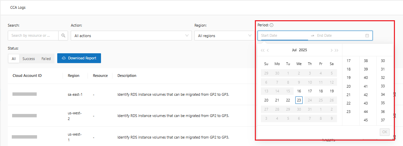The width and height of the screenshot is (403, 146).
Task: Go to previous month arrow
Action: [x=268, y=50]
